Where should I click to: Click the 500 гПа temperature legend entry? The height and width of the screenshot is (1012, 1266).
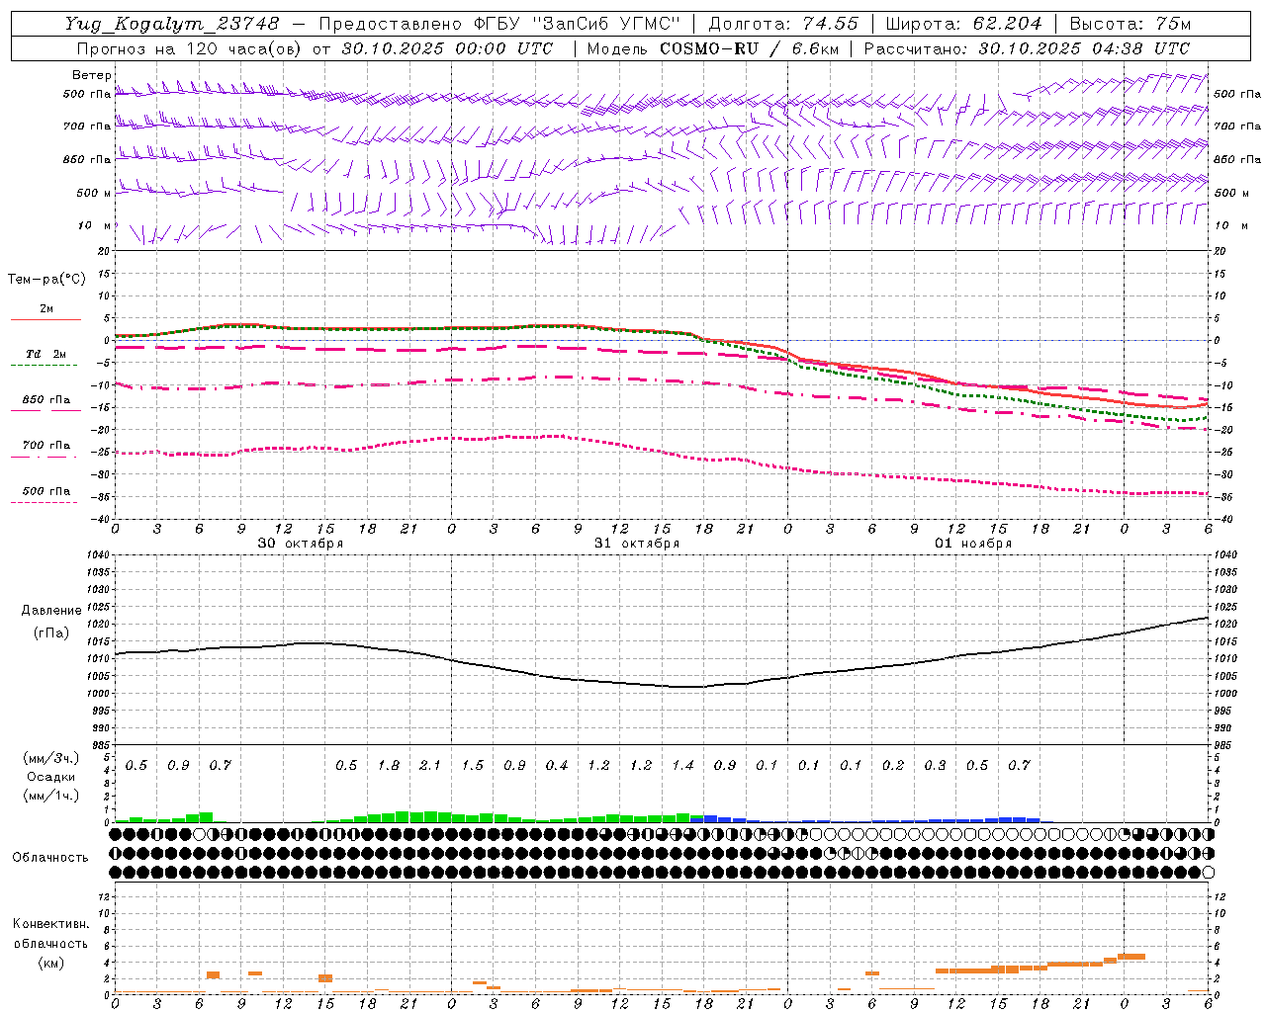tap(46, 491)
